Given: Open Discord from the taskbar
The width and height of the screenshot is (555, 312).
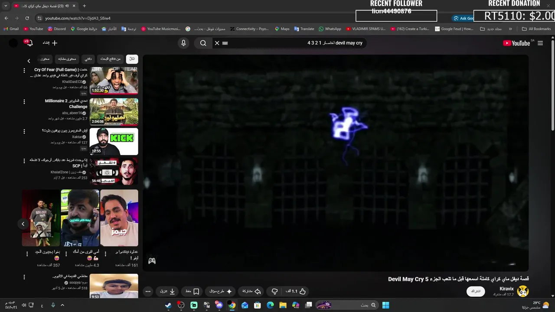Looking at the screenshot, I should pyautogui.click(x=219, y=305).
